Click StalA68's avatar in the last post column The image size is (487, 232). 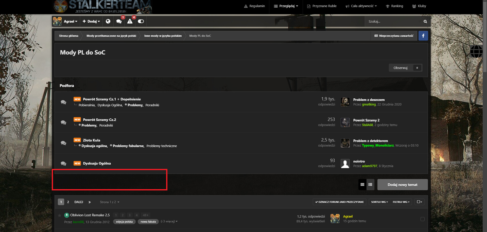345,122
